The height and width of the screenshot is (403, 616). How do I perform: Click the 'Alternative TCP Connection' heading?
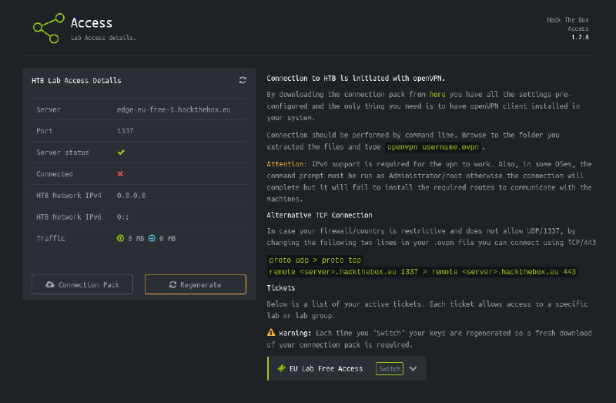(320, 215)
